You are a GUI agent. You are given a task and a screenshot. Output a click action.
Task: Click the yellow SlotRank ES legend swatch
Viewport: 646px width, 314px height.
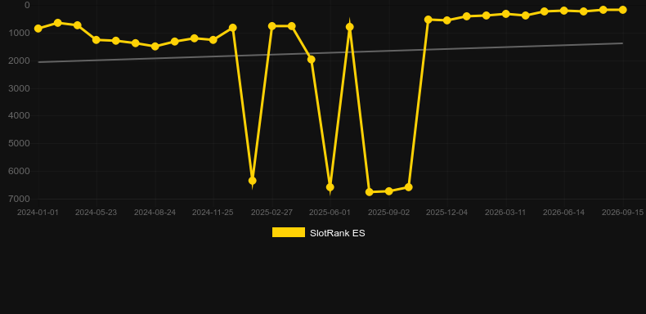pyautogui.click(x=289, y=232)
